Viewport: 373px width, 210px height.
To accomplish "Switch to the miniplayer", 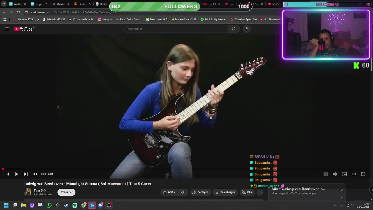I will [x=344, y=174].
